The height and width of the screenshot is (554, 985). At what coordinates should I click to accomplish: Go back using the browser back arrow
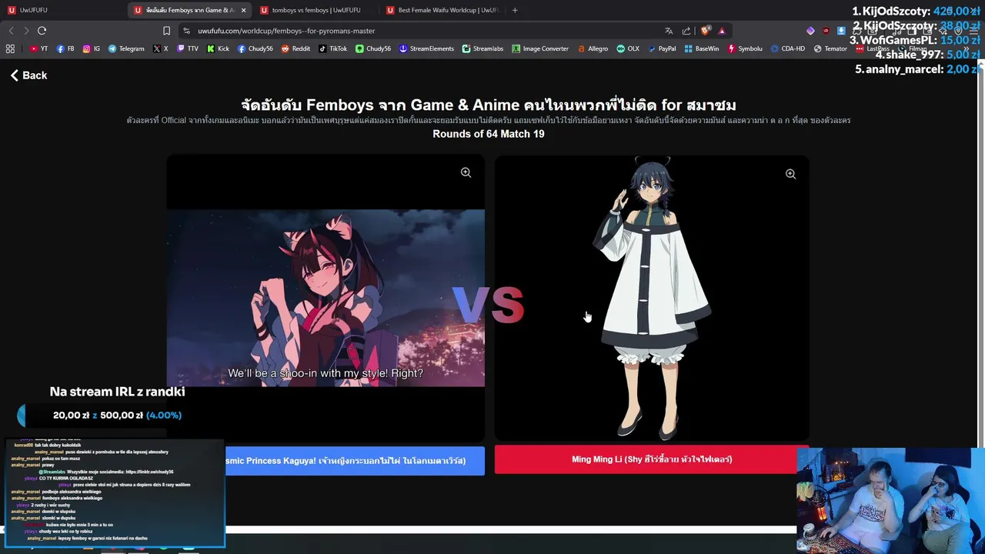(11, 31)
